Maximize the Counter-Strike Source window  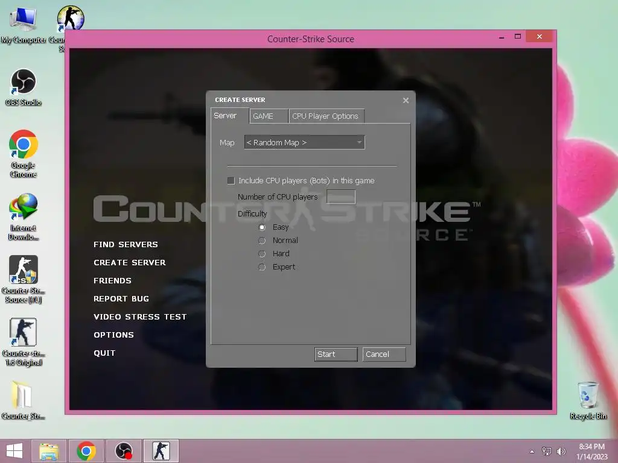tap(518, 37)
